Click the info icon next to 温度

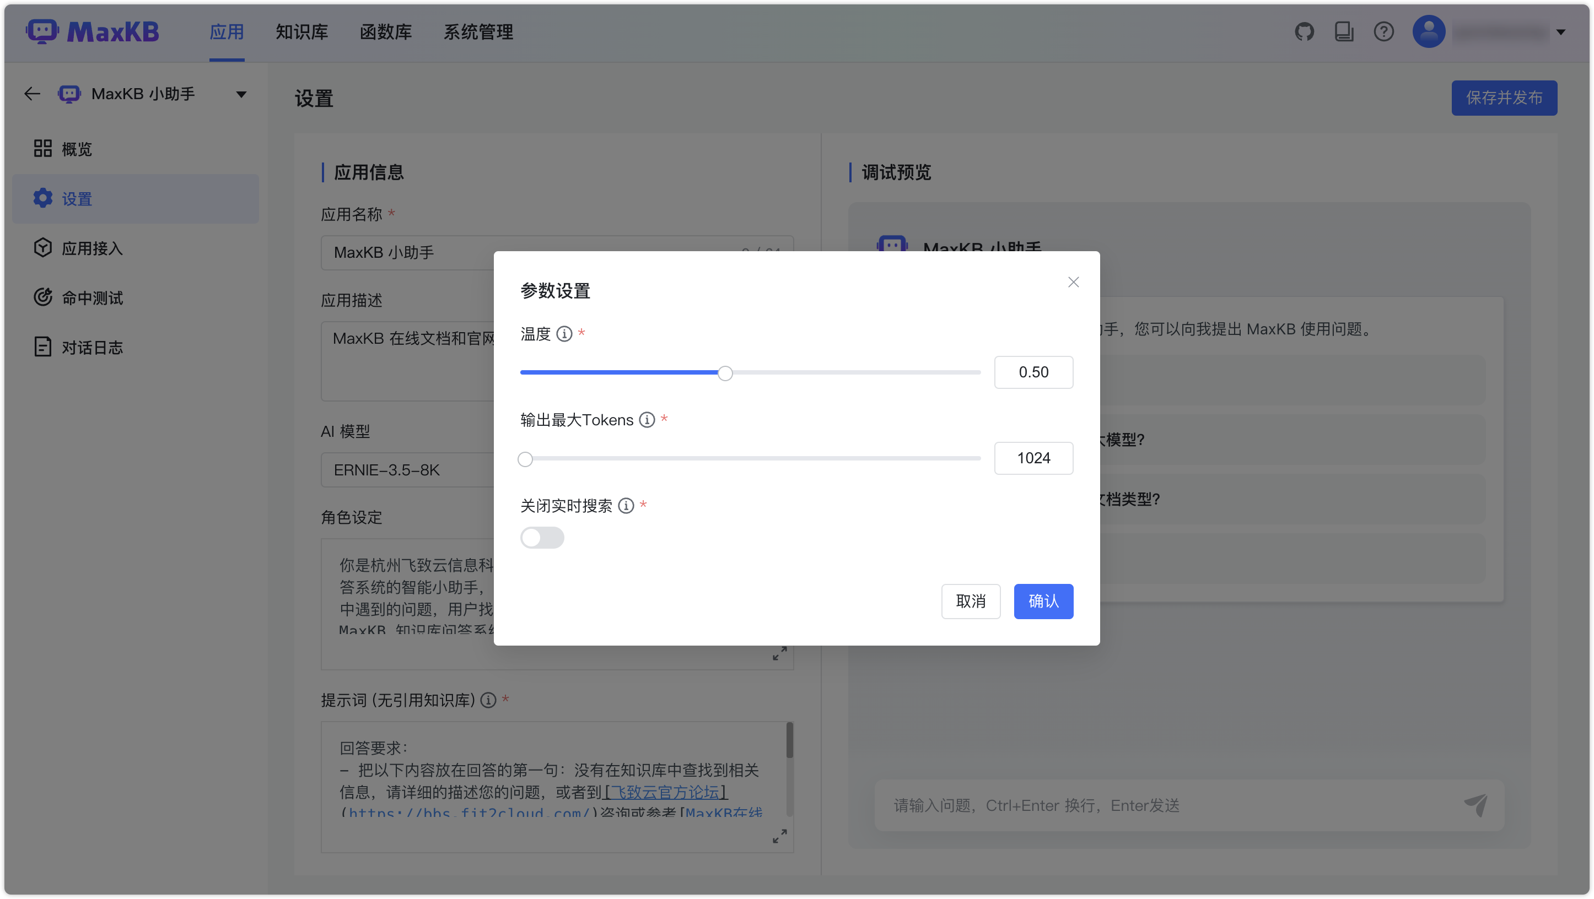tap(564, 334)
